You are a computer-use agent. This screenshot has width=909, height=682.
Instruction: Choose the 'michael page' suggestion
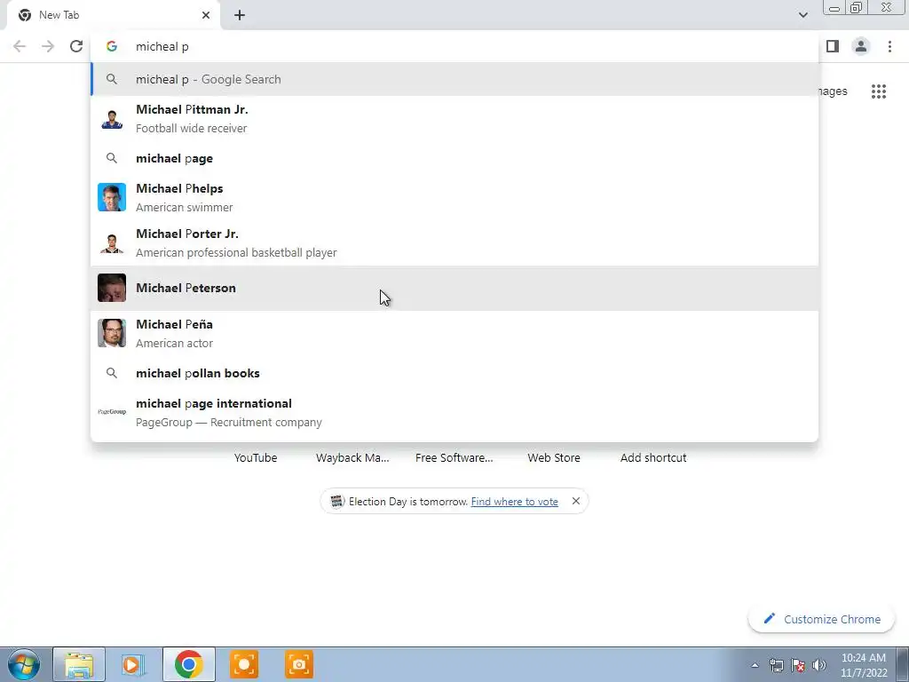click(454, 158)
